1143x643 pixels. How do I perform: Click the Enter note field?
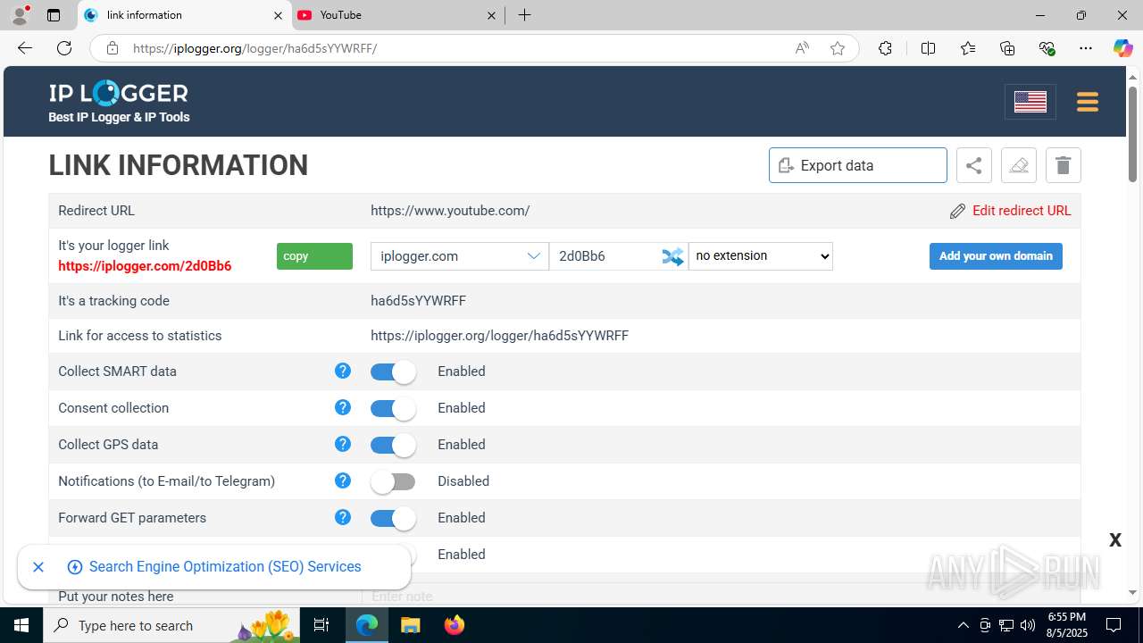pyautogui.click(x=721, y=596)
